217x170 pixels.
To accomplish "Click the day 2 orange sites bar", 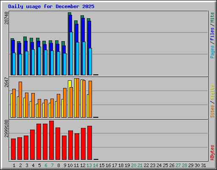I will coord(20,99).
